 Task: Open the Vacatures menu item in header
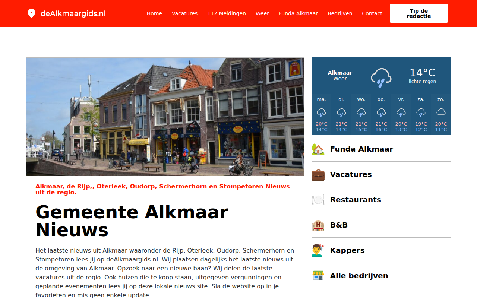[184, 13]
